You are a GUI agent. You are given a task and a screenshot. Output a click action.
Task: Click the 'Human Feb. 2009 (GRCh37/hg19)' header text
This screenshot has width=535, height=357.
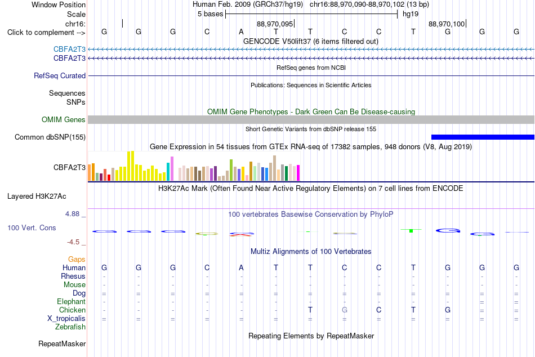[248, 5]
